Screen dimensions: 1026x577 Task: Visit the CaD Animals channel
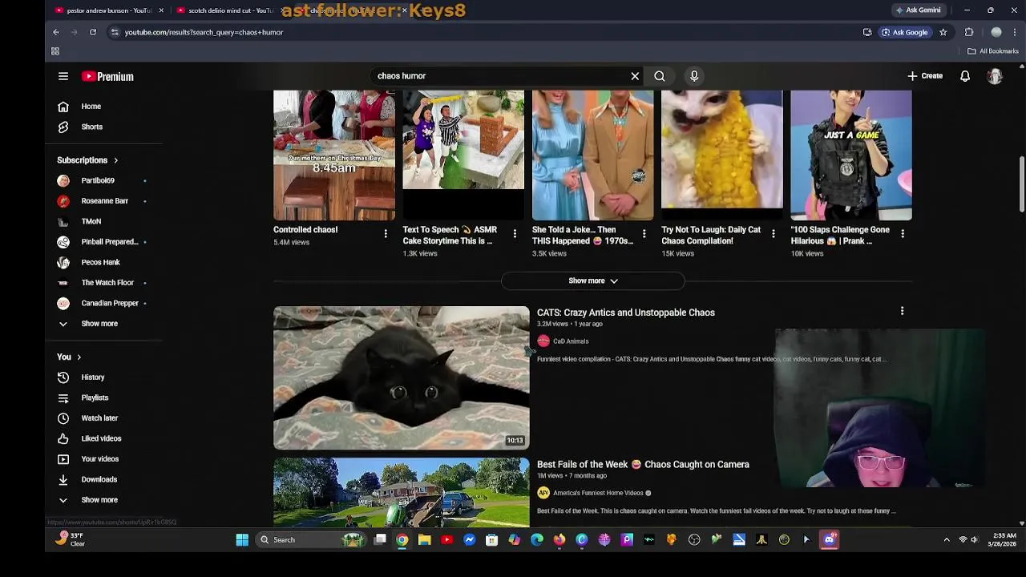coord(570,341)
